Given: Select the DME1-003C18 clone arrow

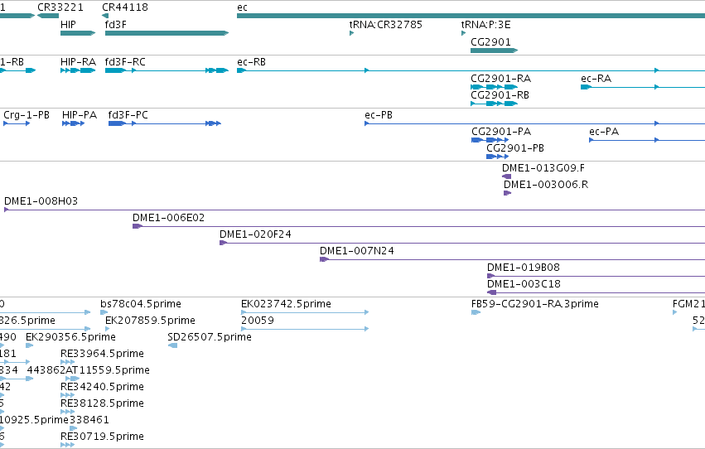Looking at the screenshot, I should pos(492,292).
